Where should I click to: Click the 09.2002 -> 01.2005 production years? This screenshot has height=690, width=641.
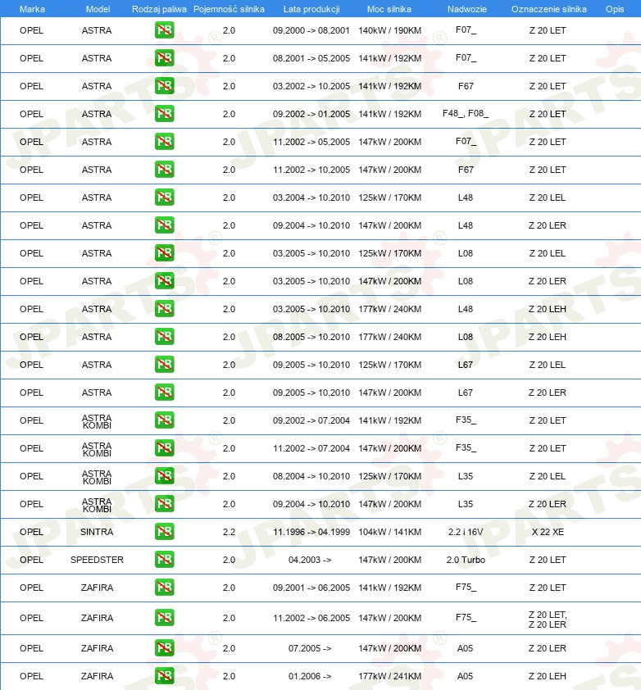point(311,114)
